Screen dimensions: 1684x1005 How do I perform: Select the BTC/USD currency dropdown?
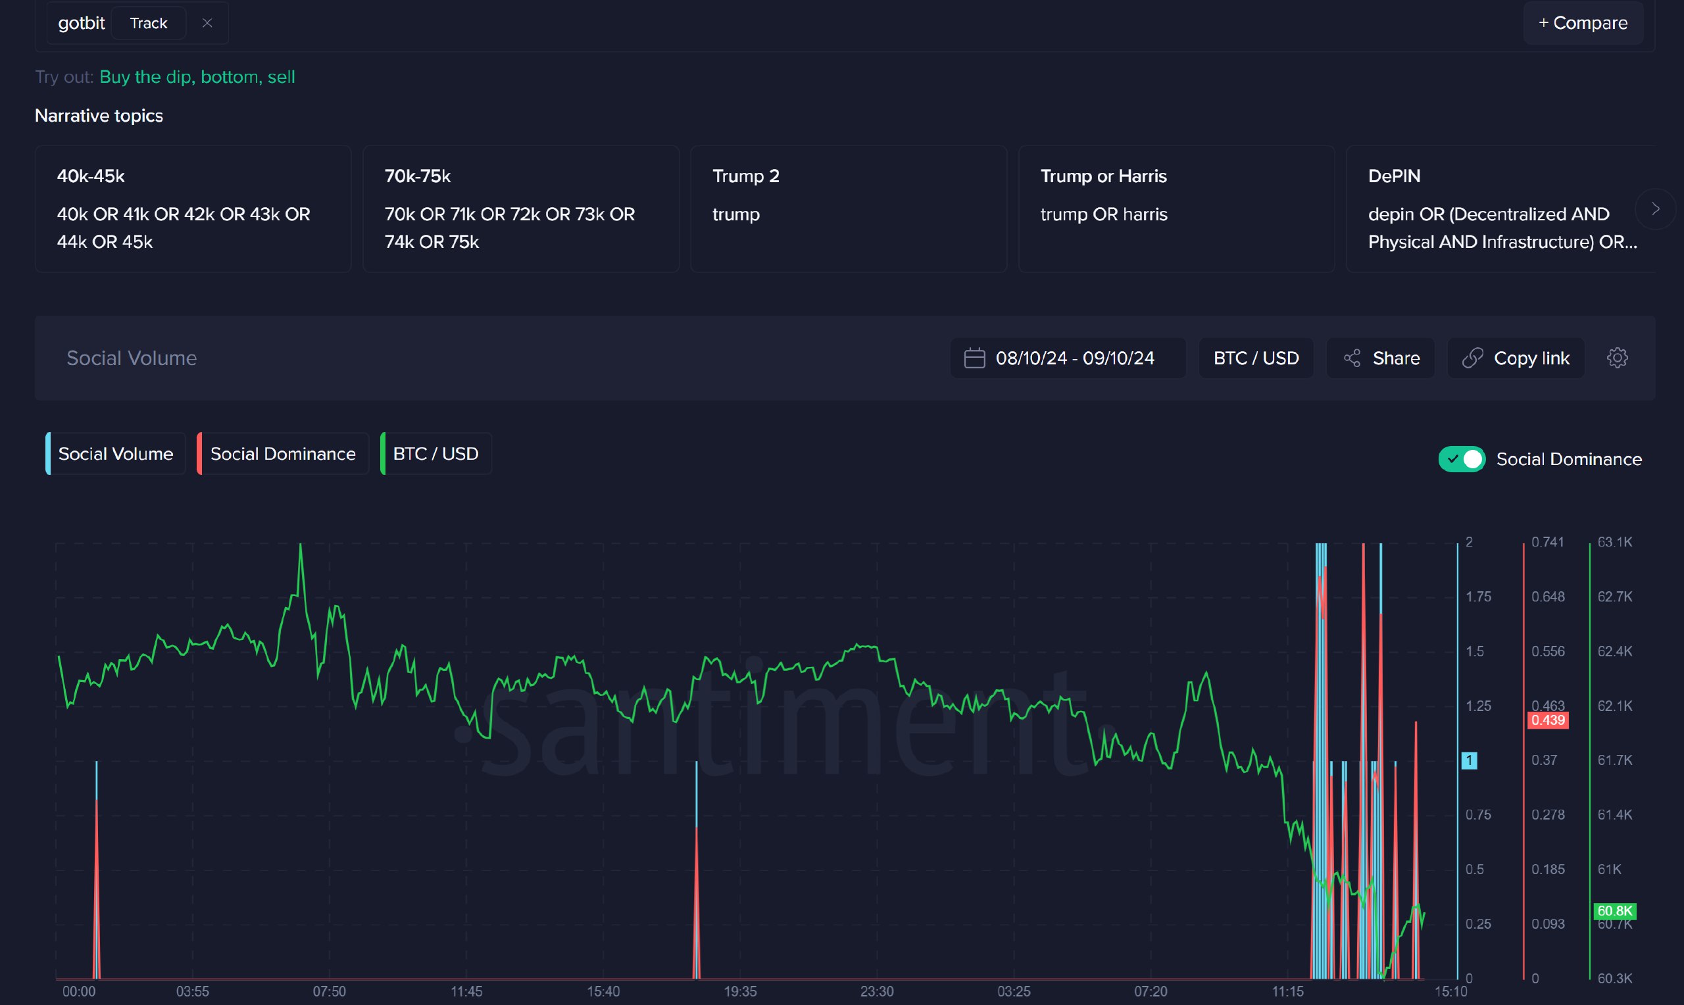[1256, 356]
